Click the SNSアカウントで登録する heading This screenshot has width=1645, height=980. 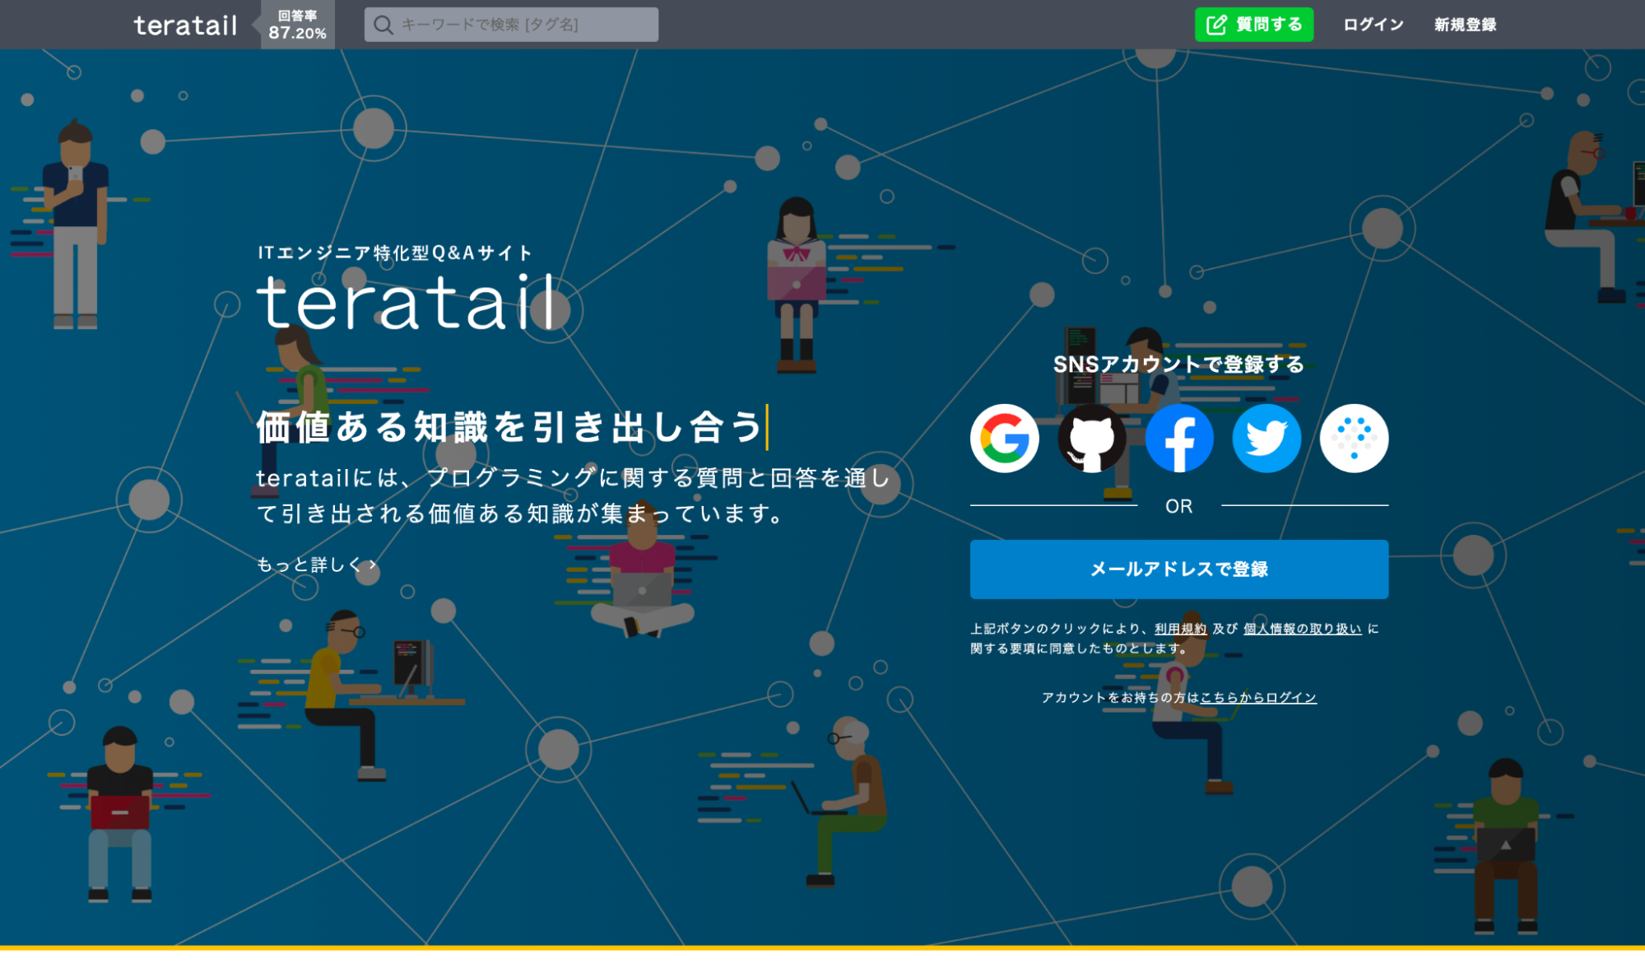1178,365
